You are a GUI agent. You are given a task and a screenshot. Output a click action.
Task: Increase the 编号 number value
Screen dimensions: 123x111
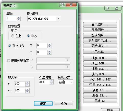pos(19,18)
